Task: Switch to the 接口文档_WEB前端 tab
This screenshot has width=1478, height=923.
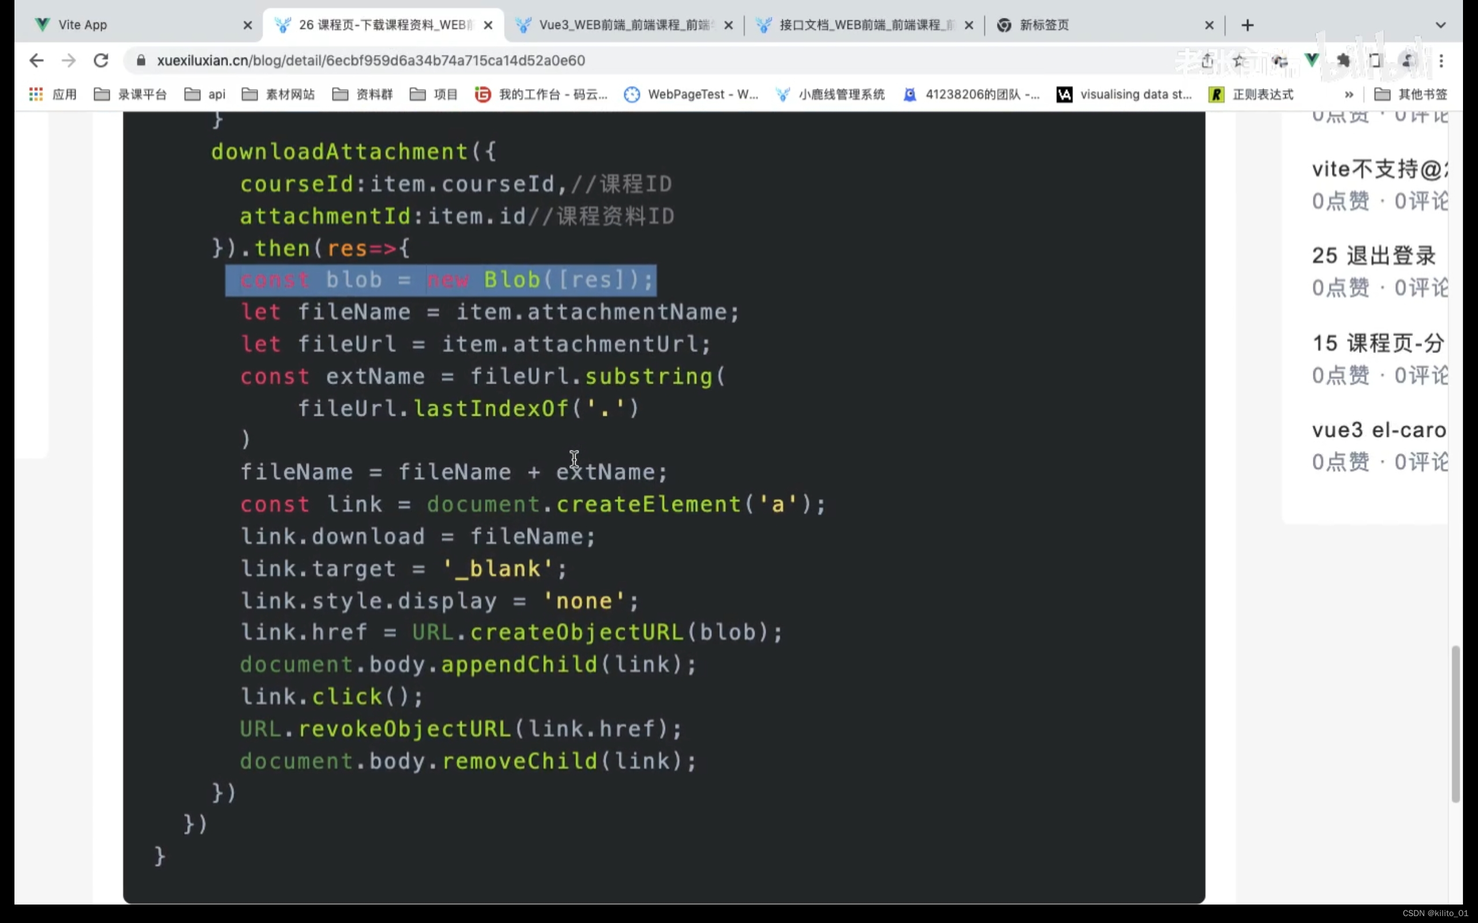Action: [x=864, y=25]
